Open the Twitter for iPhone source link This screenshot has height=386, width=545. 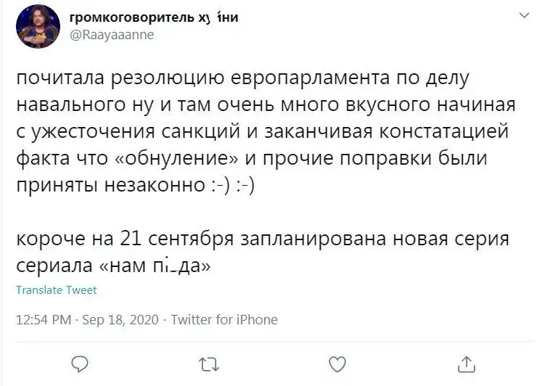click(x=224, y=319)
